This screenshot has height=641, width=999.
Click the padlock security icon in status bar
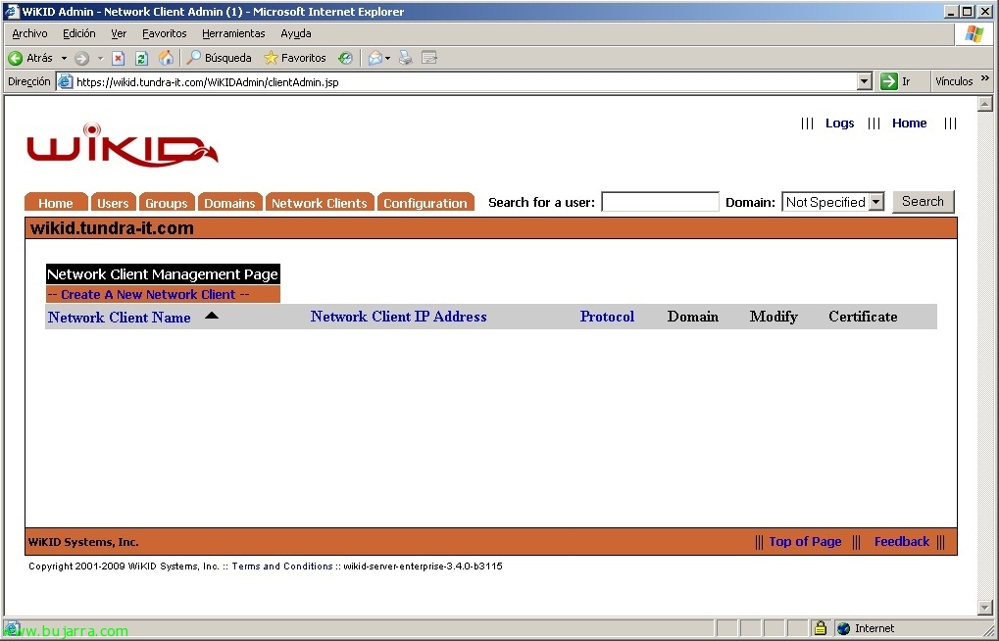pyautogui.click(x=820, y=627)
